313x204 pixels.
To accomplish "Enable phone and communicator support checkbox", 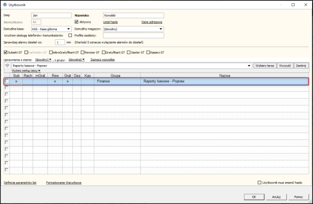I will 70,35.
